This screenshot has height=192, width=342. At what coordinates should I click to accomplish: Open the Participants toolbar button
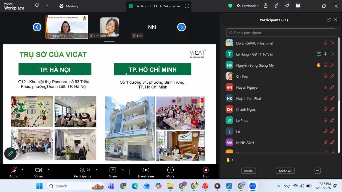pos(82,172)
